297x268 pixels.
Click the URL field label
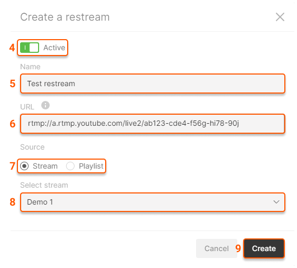coord(27,107)
